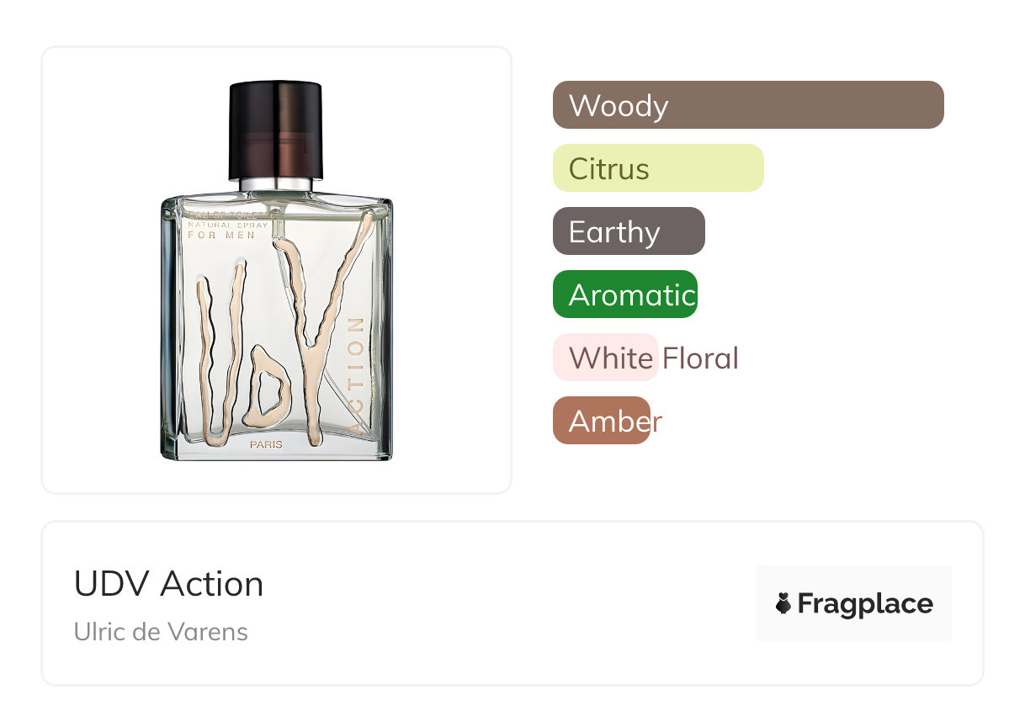
Task: Open the Ulric de Varens brand link
Action: 161,631
